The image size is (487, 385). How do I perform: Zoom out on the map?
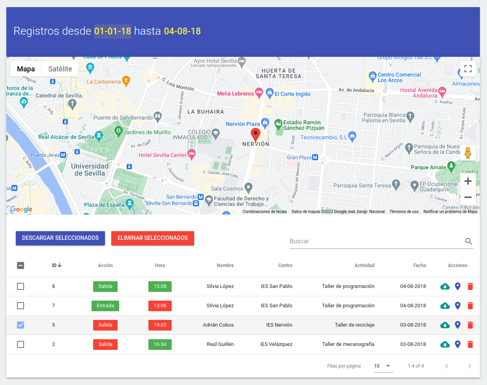468,197
